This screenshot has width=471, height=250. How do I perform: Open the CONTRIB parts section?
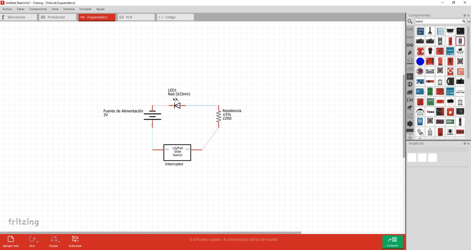410,116
